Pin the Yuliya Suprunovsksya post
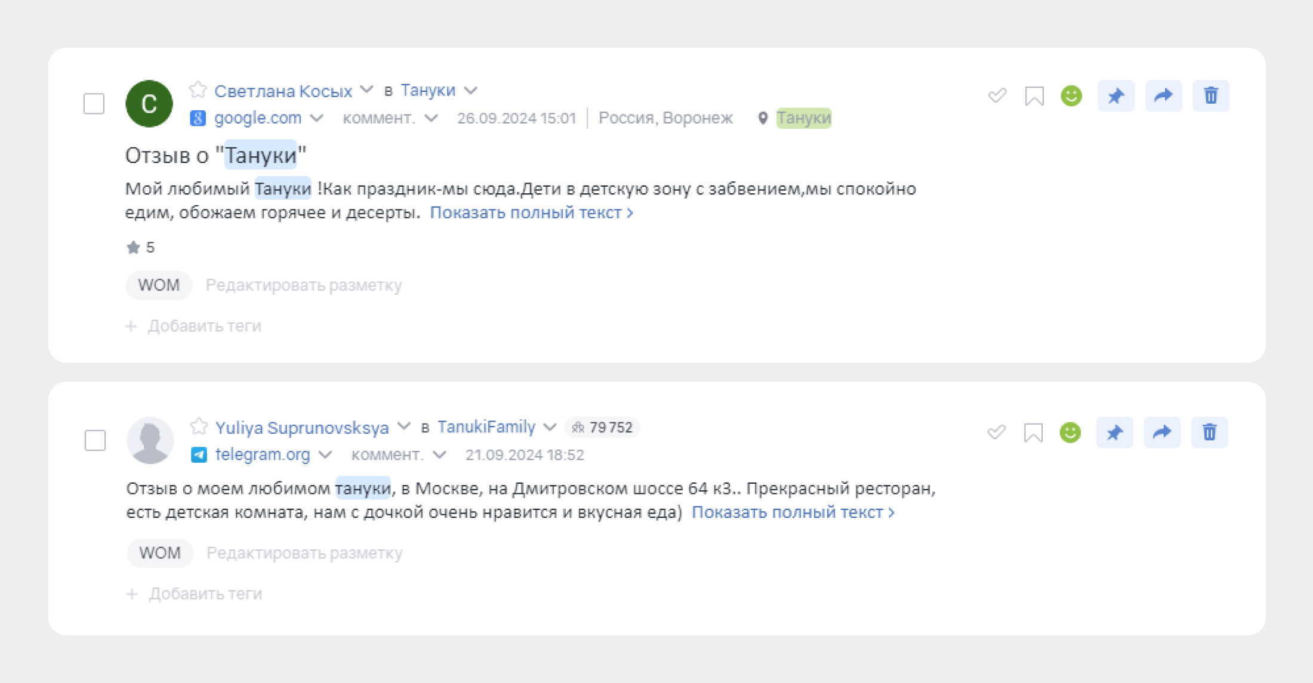The image size is (1313, 683). pos(1115,432)
